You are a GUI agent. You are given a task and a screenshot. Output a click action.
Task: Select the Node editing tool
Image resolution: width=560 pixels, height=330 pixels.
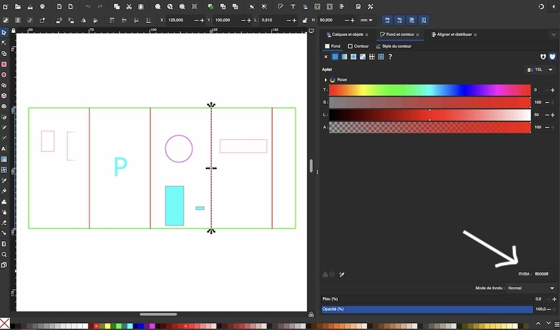(x=4, y=43)
